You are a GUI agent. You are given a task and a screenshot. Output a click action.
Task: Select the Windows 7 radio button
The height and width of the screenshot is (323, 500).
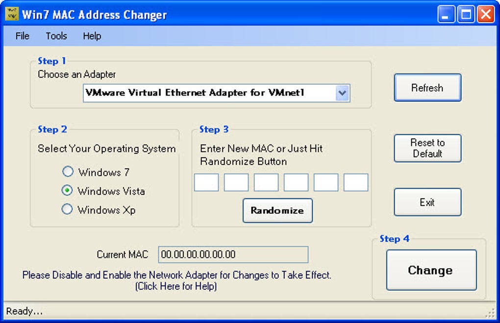[68, 172]
